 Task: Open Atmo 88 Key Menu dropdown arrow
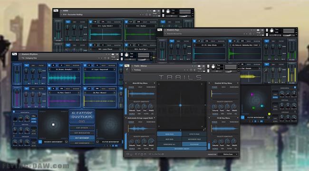pos(154,83)
